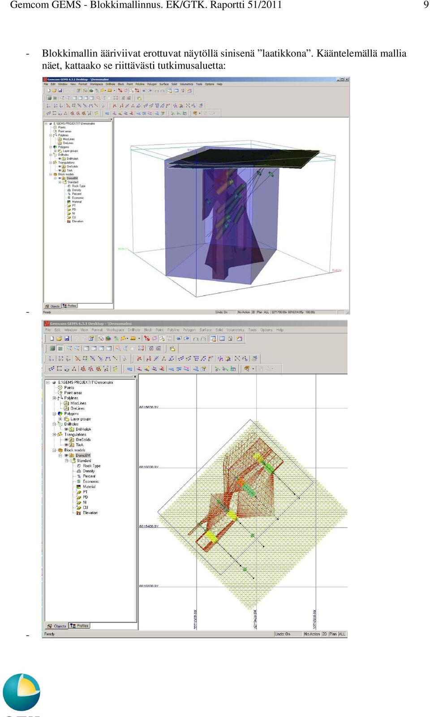Image resolution: width=430 pixels, height=717 pixels.
Task: Open the Volumetrics menu in the plan-view GEMS window
Action: point(236,330)
